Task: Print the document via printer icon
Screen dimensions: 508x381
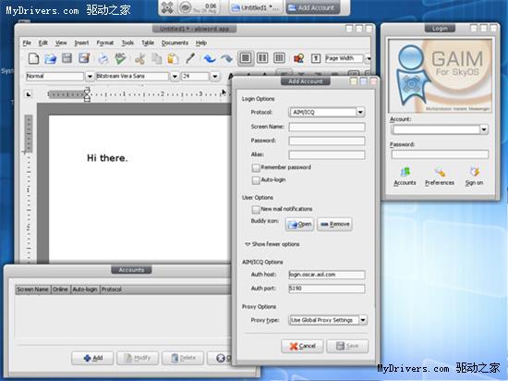Action: (103, 58)
